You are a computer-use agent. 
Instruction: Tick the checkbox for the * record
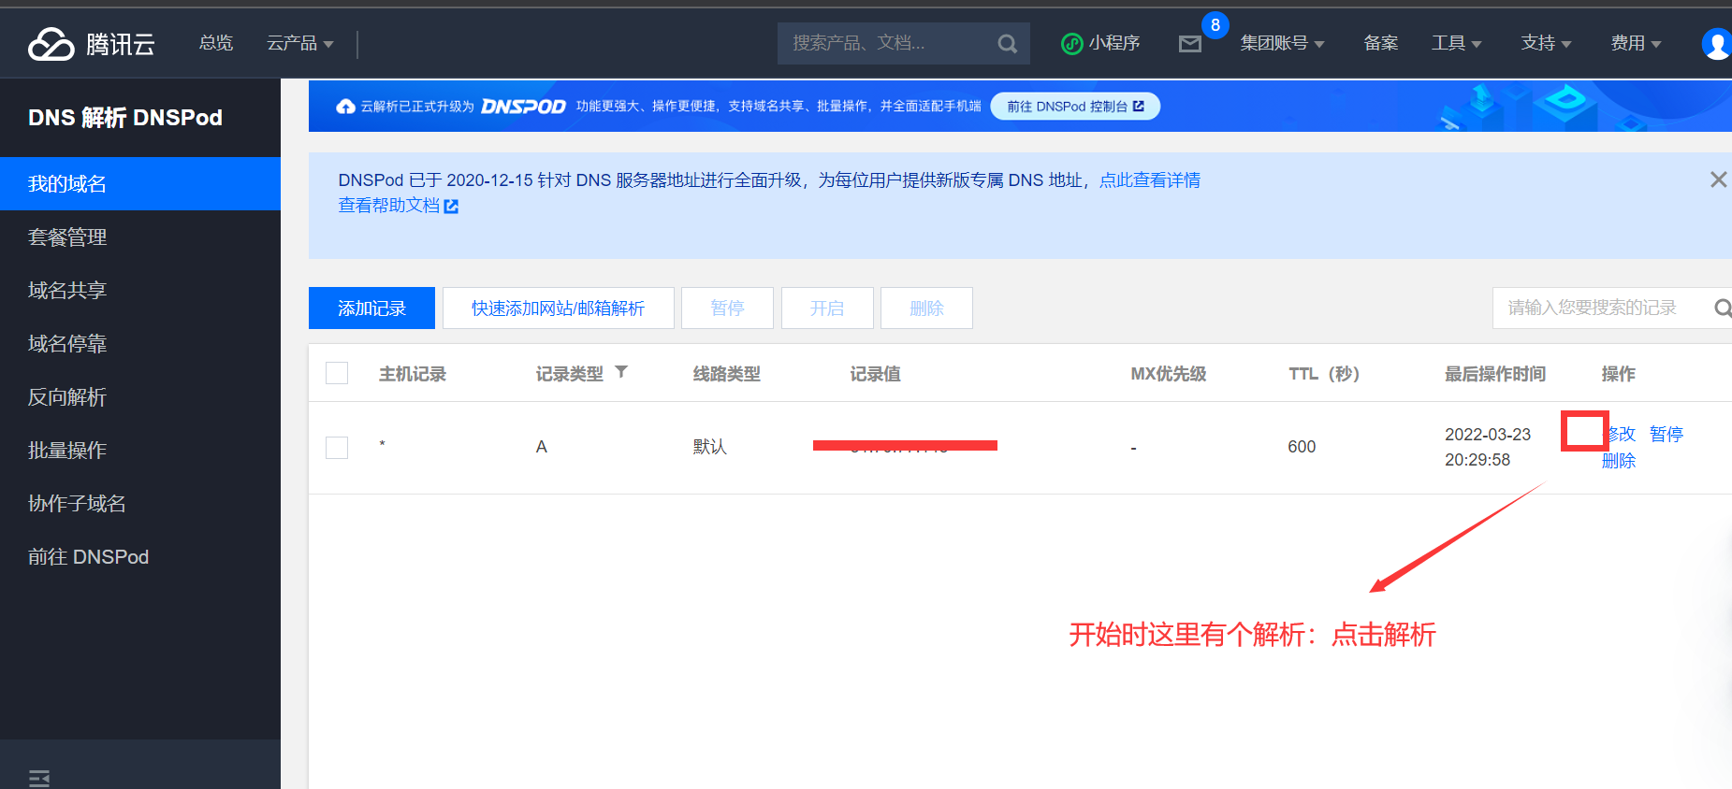tap(337, 448)
